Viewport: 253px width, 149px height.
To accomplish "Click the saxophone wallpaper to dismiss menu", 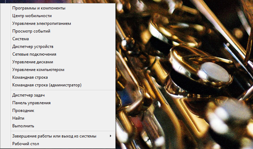I will coord(184,74).
